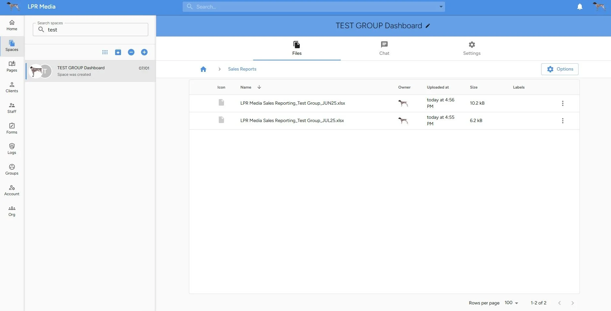Open more actions for JUL25 file

point(563,121)
